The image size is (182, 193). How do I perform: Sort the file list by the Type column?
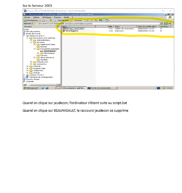click(x=125, y=27)
